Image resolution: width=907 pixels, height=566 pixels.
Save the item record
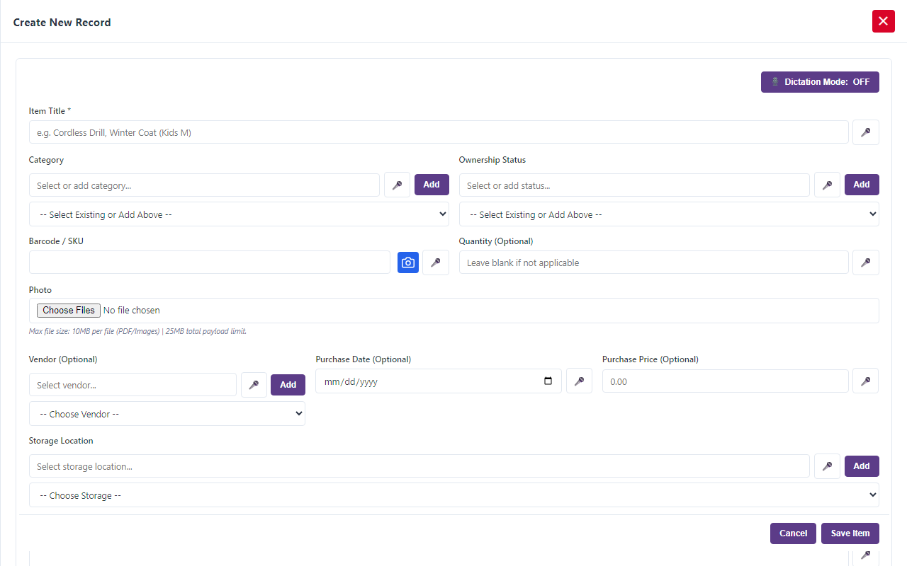click(850, 533)
